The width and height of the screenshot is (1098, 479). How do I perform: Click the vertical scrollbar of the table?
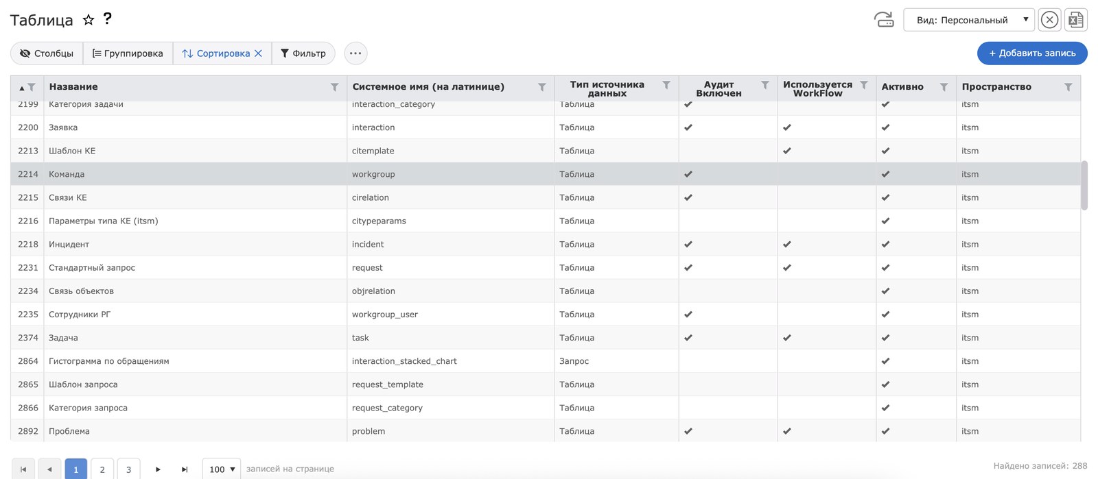[1084, 185]
